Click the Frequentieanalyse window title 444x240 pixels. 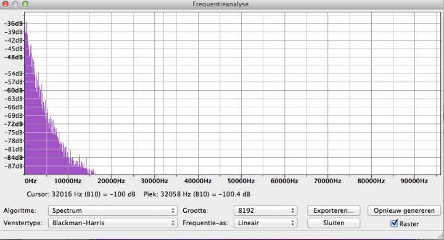click(x=221, y=4)
